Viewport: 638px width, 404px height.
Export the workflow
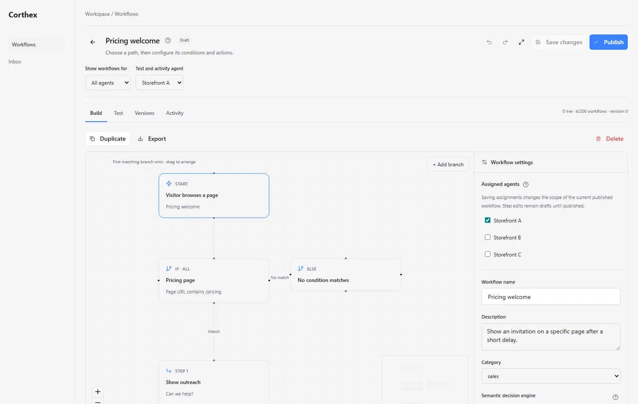[152, 139]
